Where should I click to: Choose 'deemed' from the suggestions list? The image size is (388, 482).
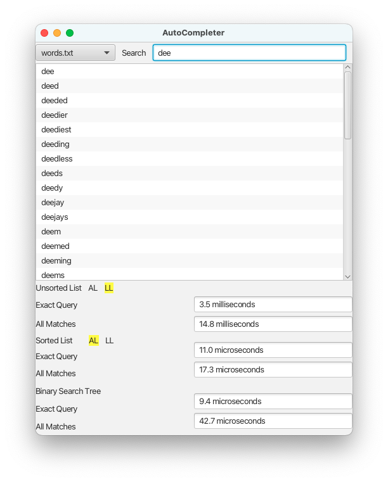coord(55,246)
